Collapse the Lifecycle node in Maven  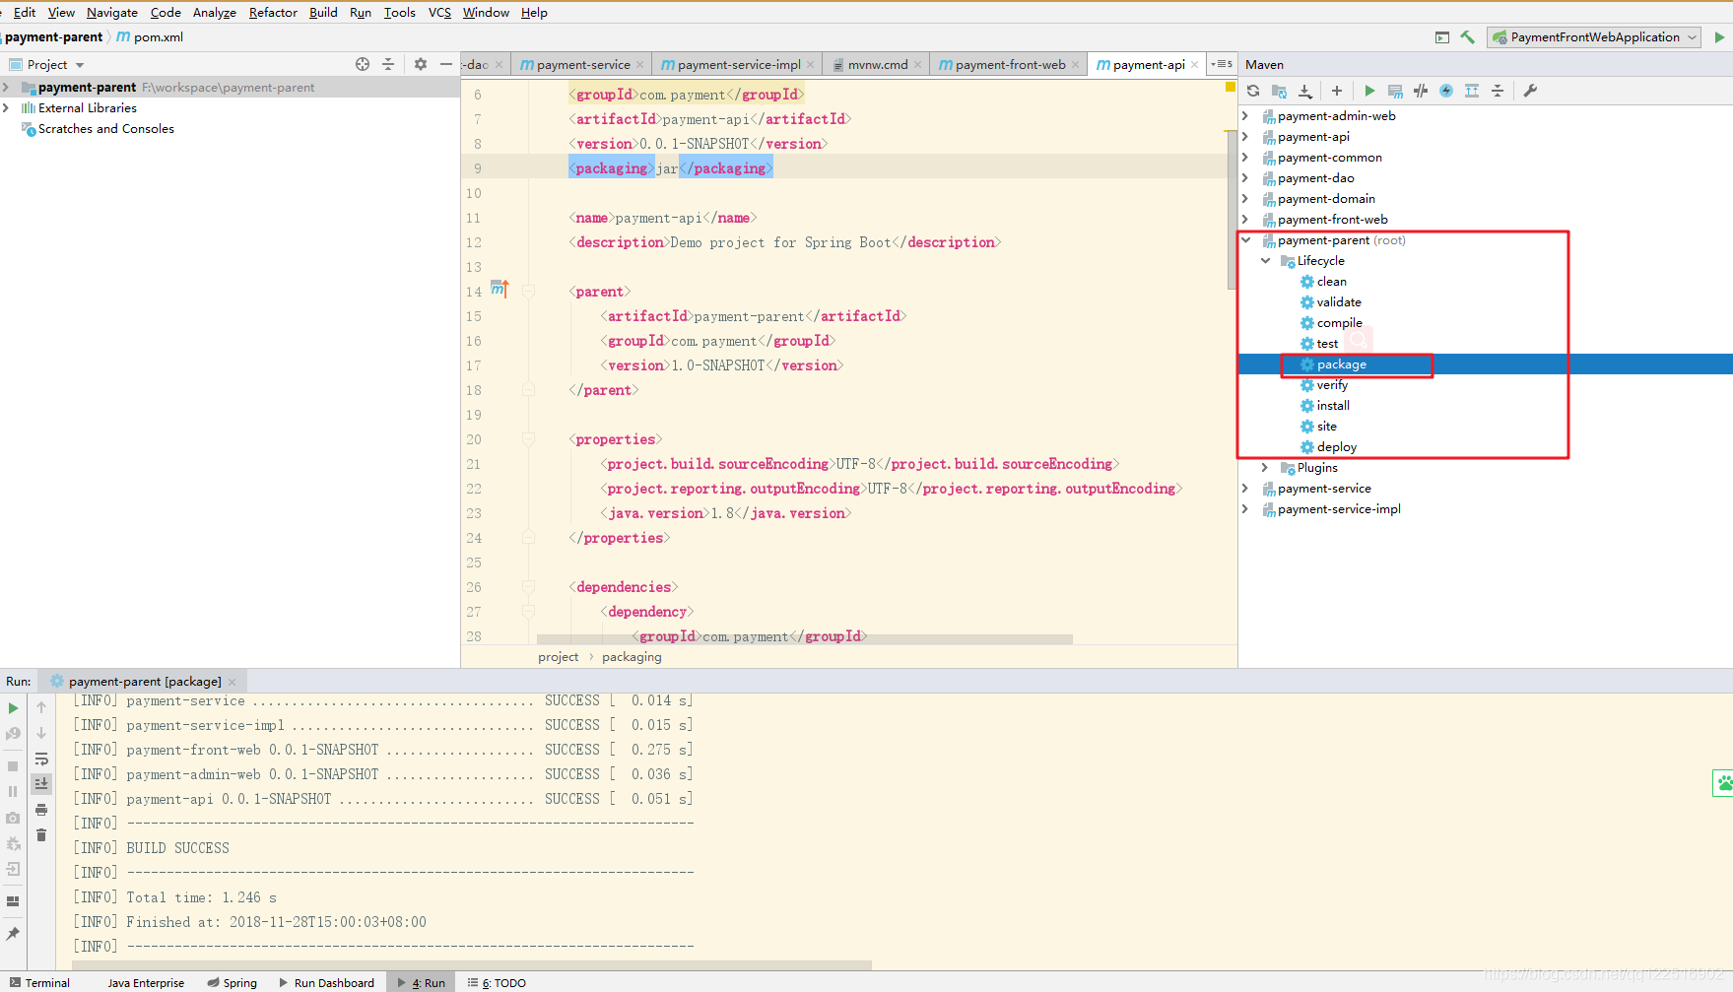coord(1265,261)
